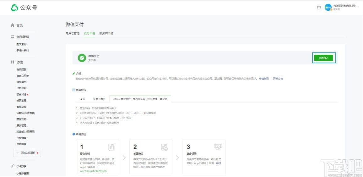
Task: Click the 对公银行账户 requirement line
Action: pos(104,118)
